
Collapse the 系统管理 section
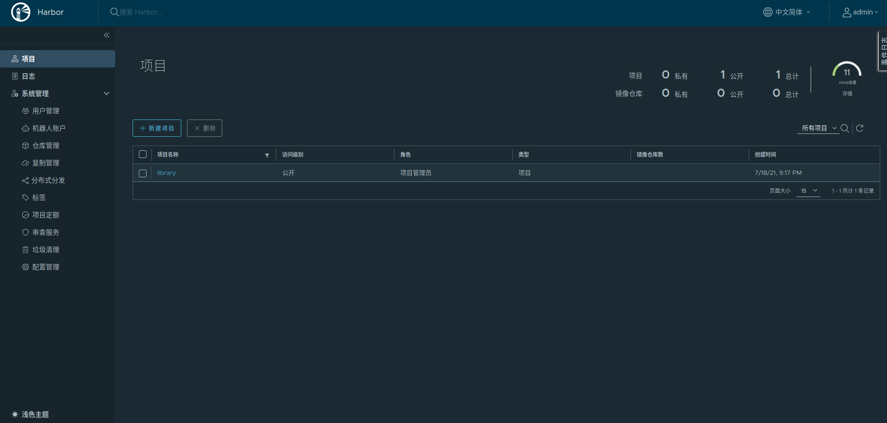pos(107,93)
